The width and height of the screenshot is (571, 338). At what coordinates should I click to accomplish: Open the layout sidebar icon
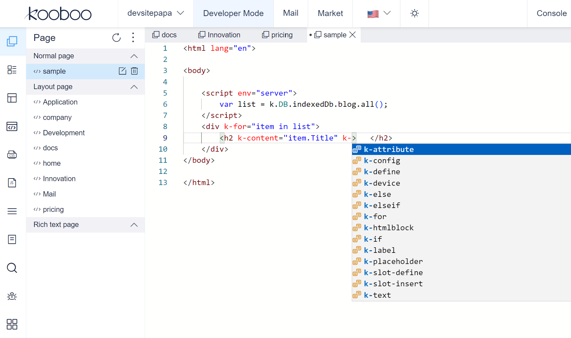click(12, 98)
